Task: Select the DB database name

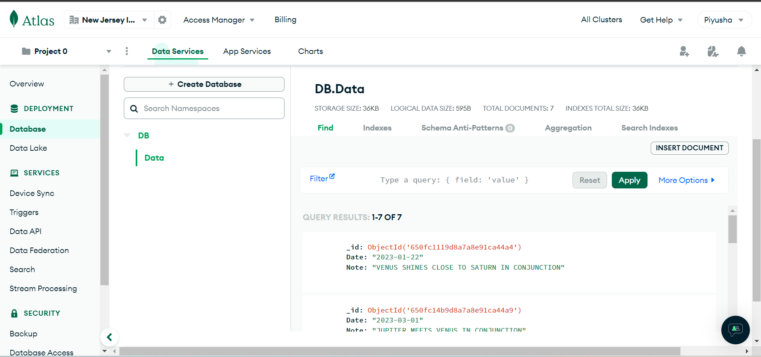Action: 144,136
